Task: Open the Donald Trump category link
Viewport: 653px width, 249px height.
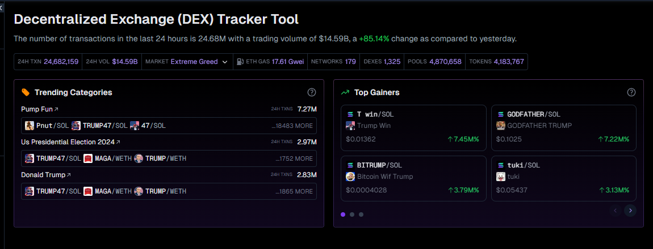Action: pos(46,175)
